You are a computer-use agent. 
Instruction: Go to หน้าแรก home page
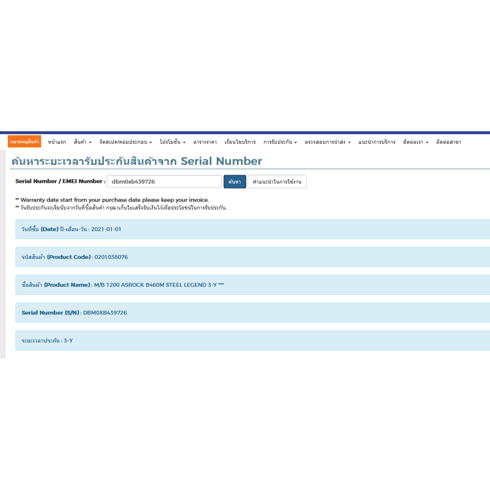coord(57,142)
